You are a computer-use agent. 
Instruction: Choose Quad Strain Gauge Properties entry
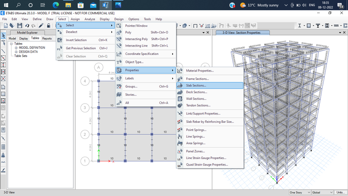tap(210, 165)
